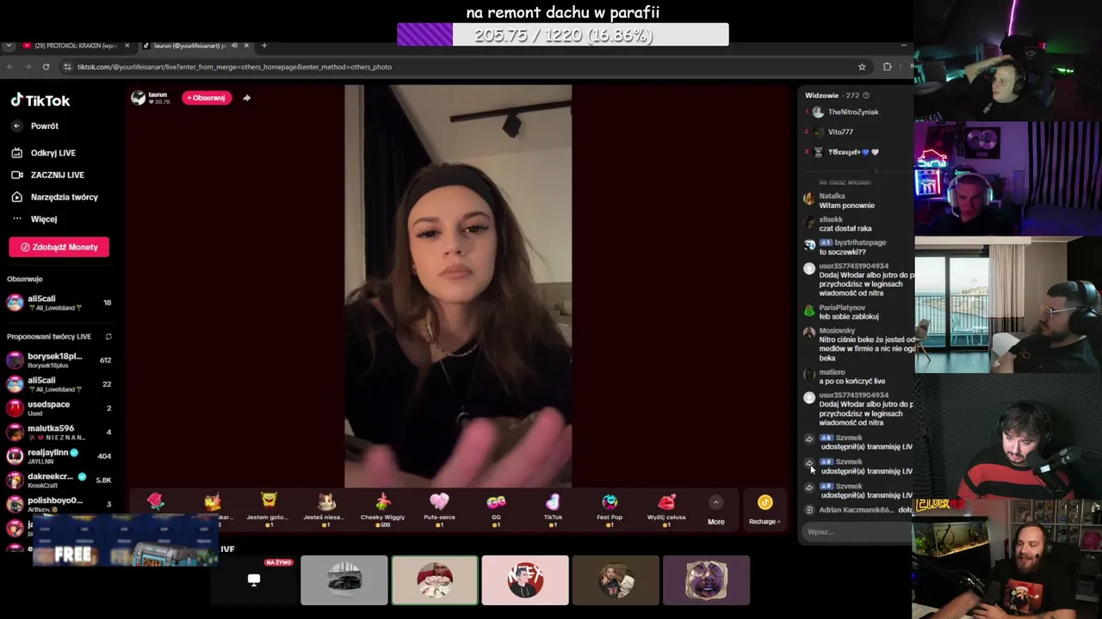Open the laurun streamer avatar
Image resolution: width=1102 pixels, height=619 pixels.
click(138, 98)
